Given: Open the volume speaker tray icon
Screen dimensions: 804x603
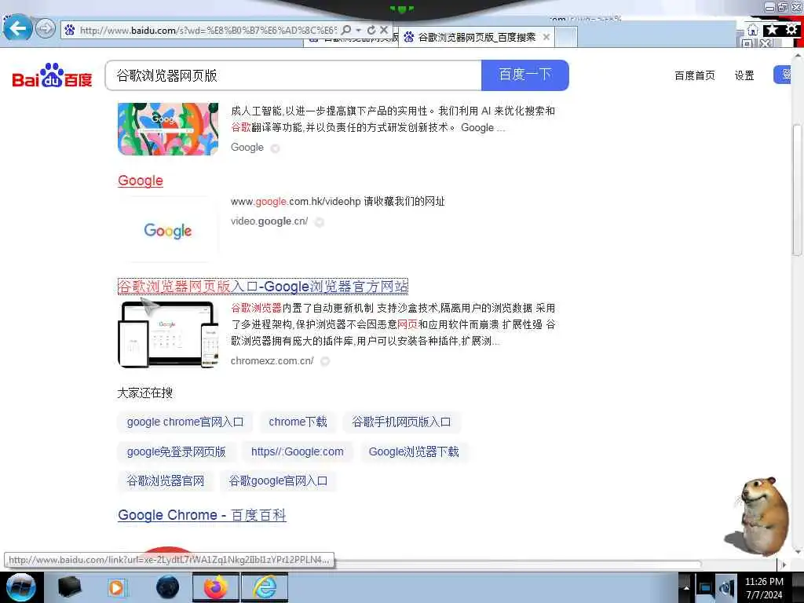Looking at the screenshot, I should pyautogui.click(x=726, y=588).
